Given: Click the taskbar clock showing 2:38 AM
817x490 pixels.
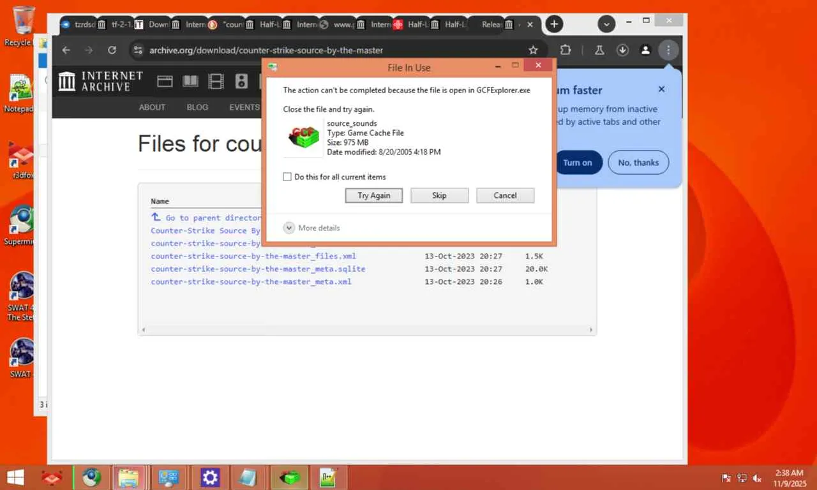Looking at the screenshot, I should 789,478.
